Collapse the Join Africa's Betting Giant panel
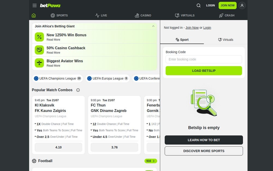 click(x=153, y=26)
